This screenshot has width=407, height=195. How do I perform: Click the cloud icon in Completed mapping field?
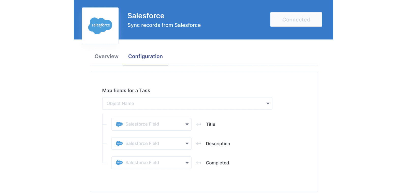click(119, 163)
